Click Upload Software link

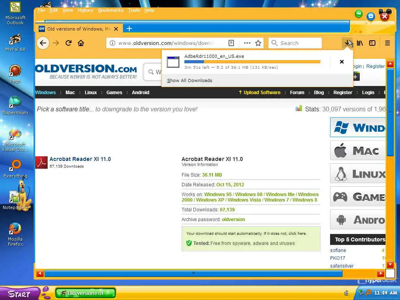click(x=259, y=92)
